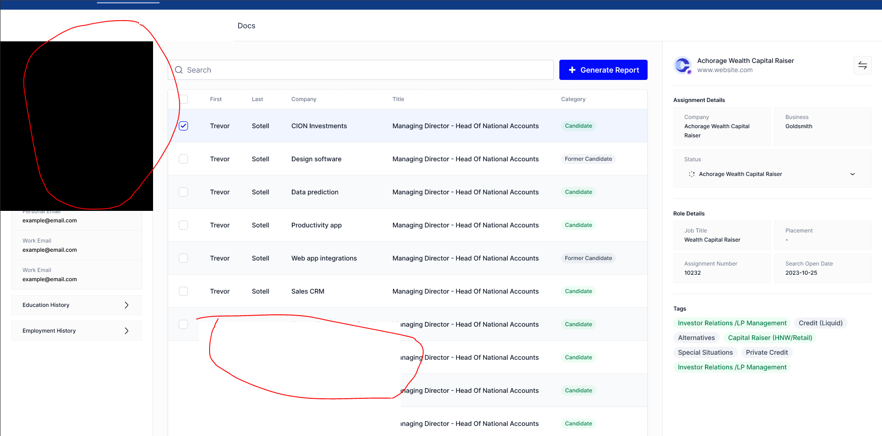Expand Education History section
This screenshot has height=436, width=882.
[x=77, y=305]
